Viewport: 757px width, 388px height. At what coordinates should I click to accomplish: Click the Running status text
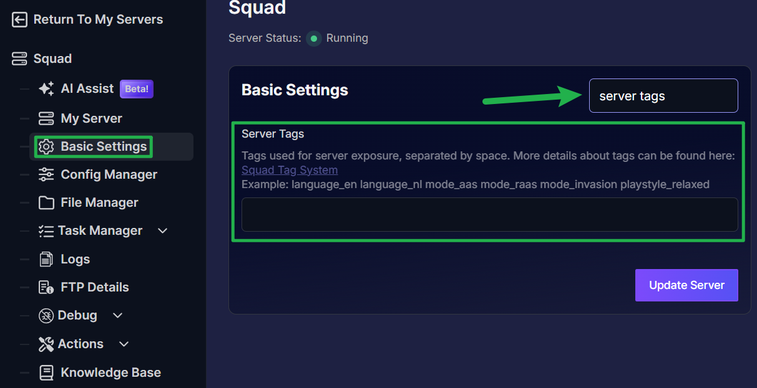[x=347, y=39]
